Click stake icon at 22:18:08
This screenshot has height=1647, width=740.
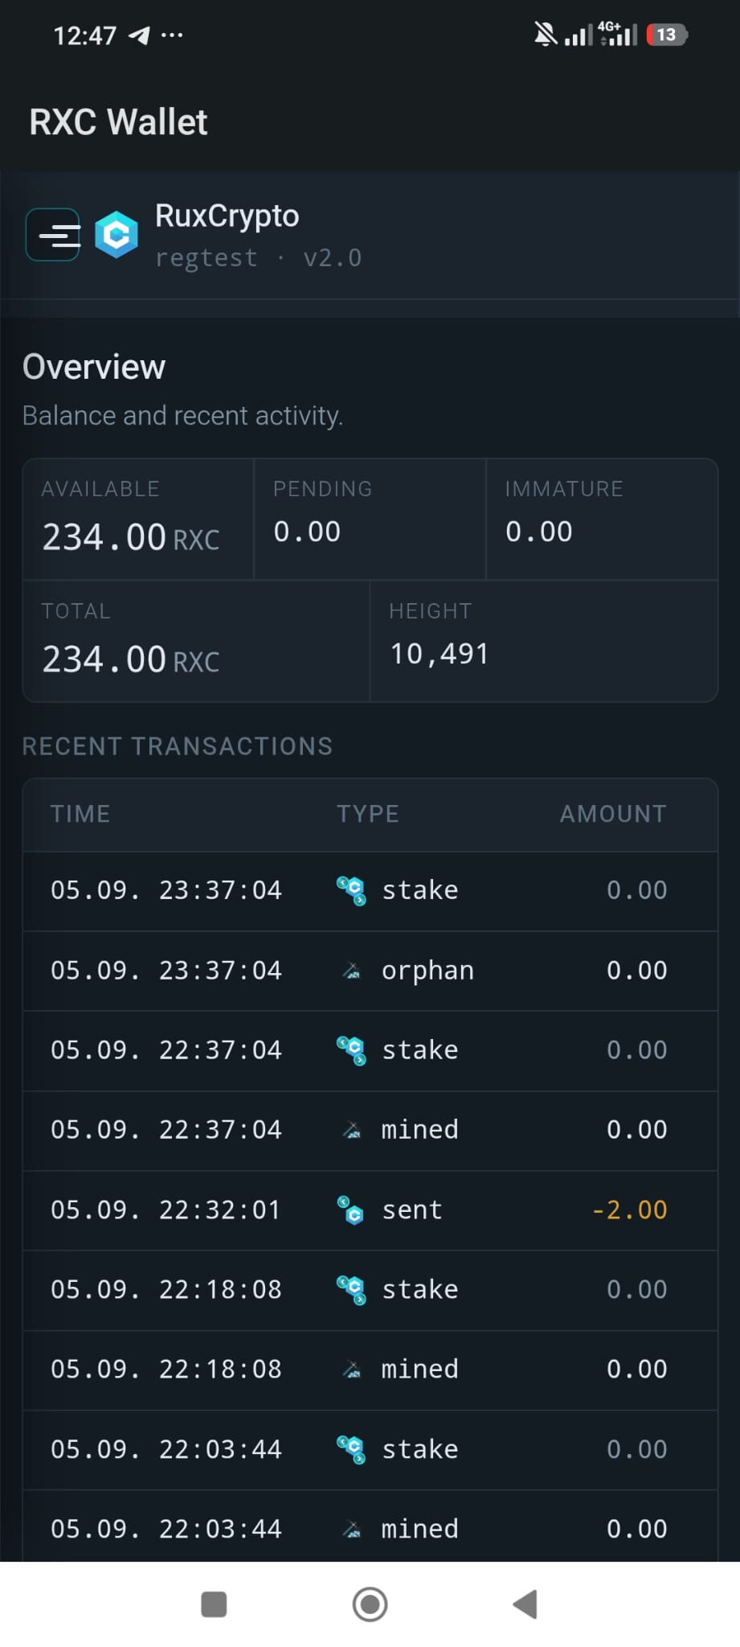coord(351,1289)
